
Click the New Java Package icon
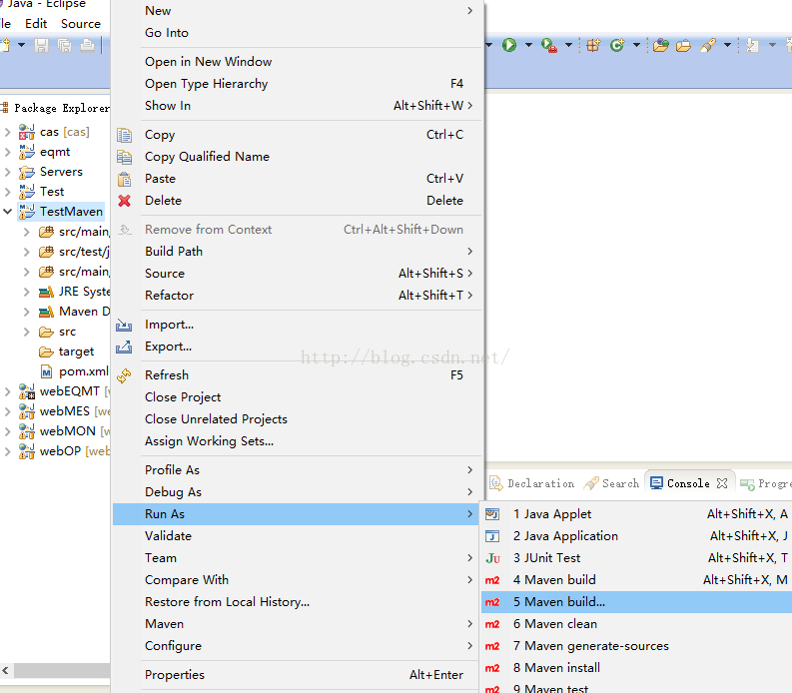[x=593, y=45]
